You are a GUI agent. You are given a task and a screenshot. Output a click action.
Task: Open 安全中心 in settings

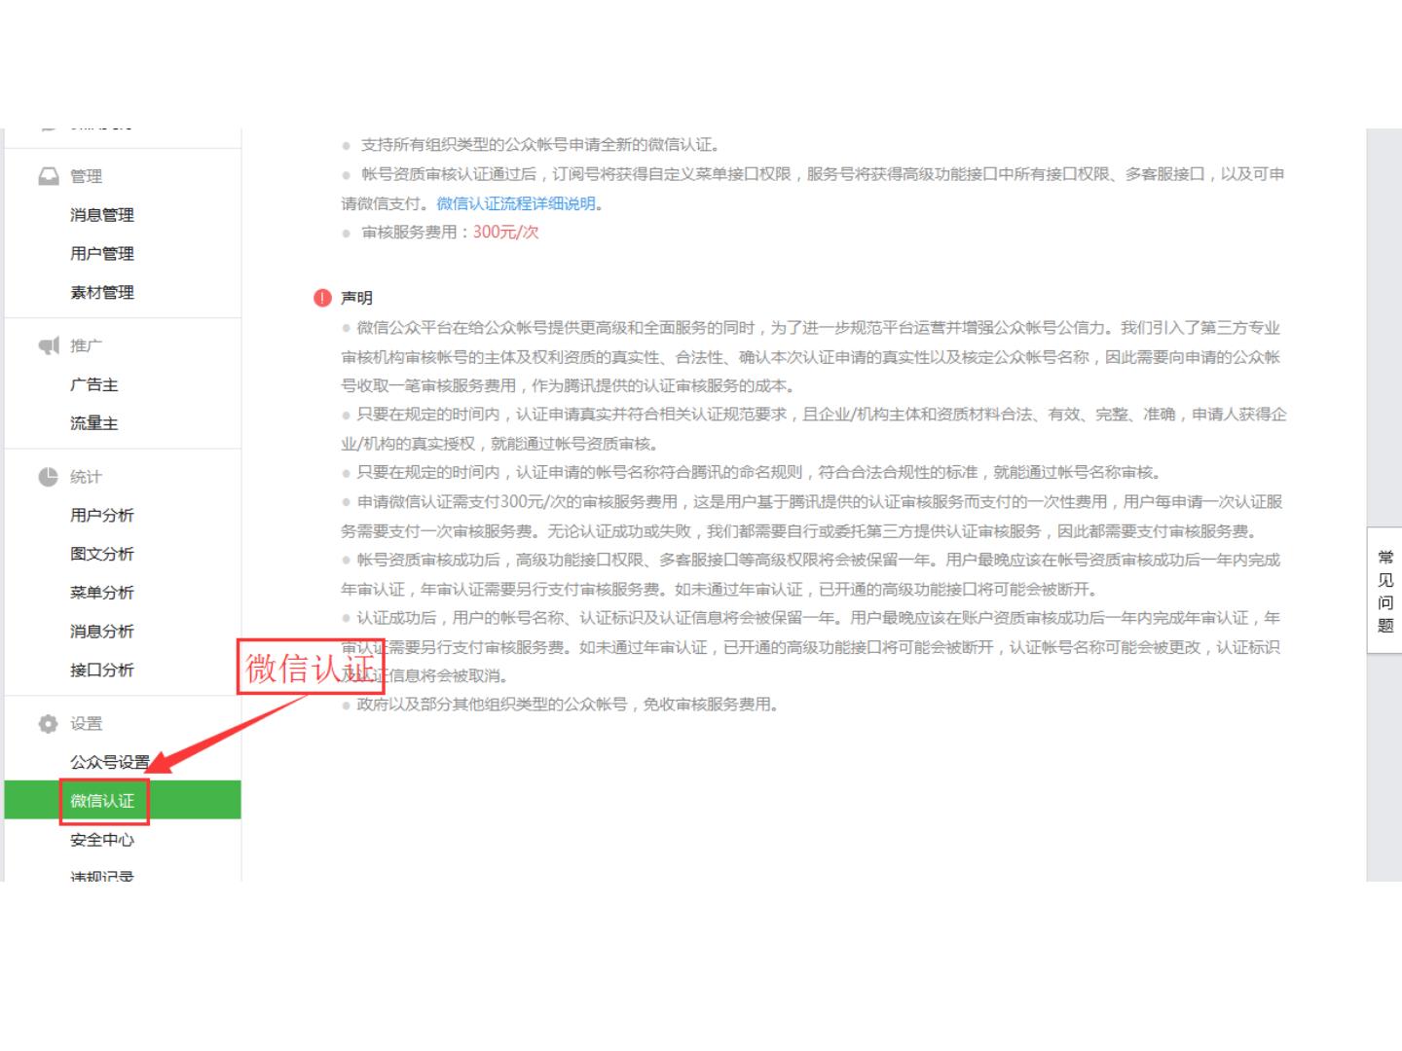(102, 840)
